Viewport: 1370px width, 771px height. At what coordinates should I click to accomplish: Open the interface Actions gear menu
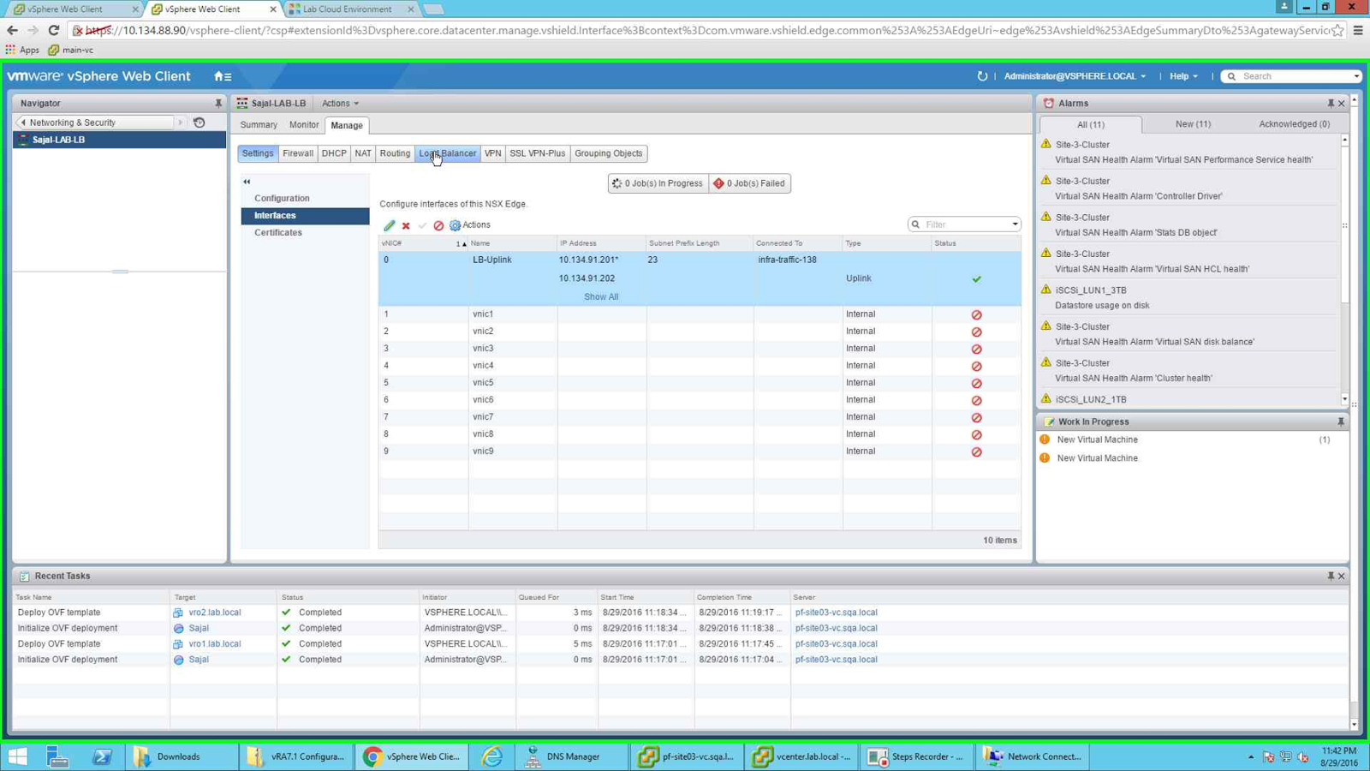point(470,225)
